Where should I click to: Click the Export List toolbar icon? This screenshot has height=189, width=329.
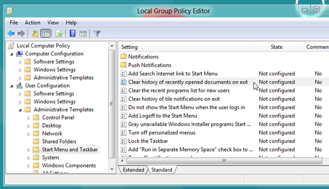59,33
